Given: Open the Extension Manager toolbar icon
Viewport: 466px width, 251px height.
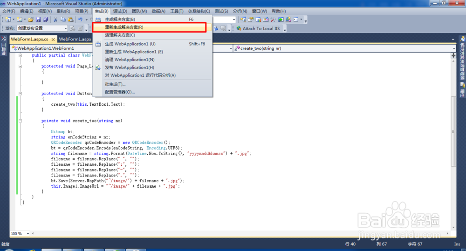Looking at the screenshot, I should point(288,20).
